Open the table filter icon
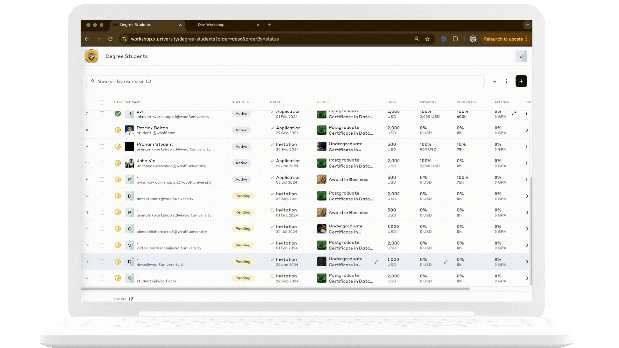This screenshot has height=348, width=619. 495,81
